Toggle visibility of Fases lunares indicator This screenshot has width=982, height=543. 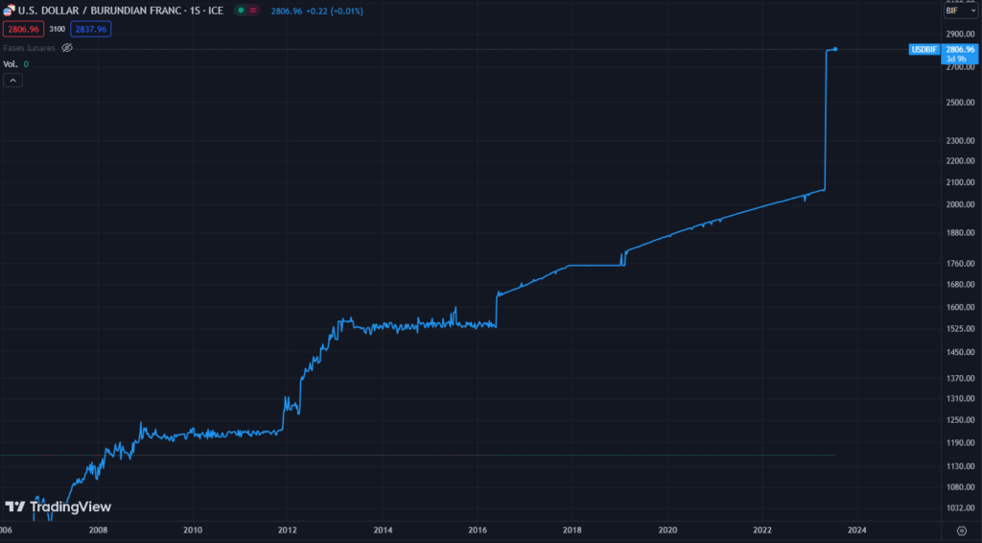[67, 47]
